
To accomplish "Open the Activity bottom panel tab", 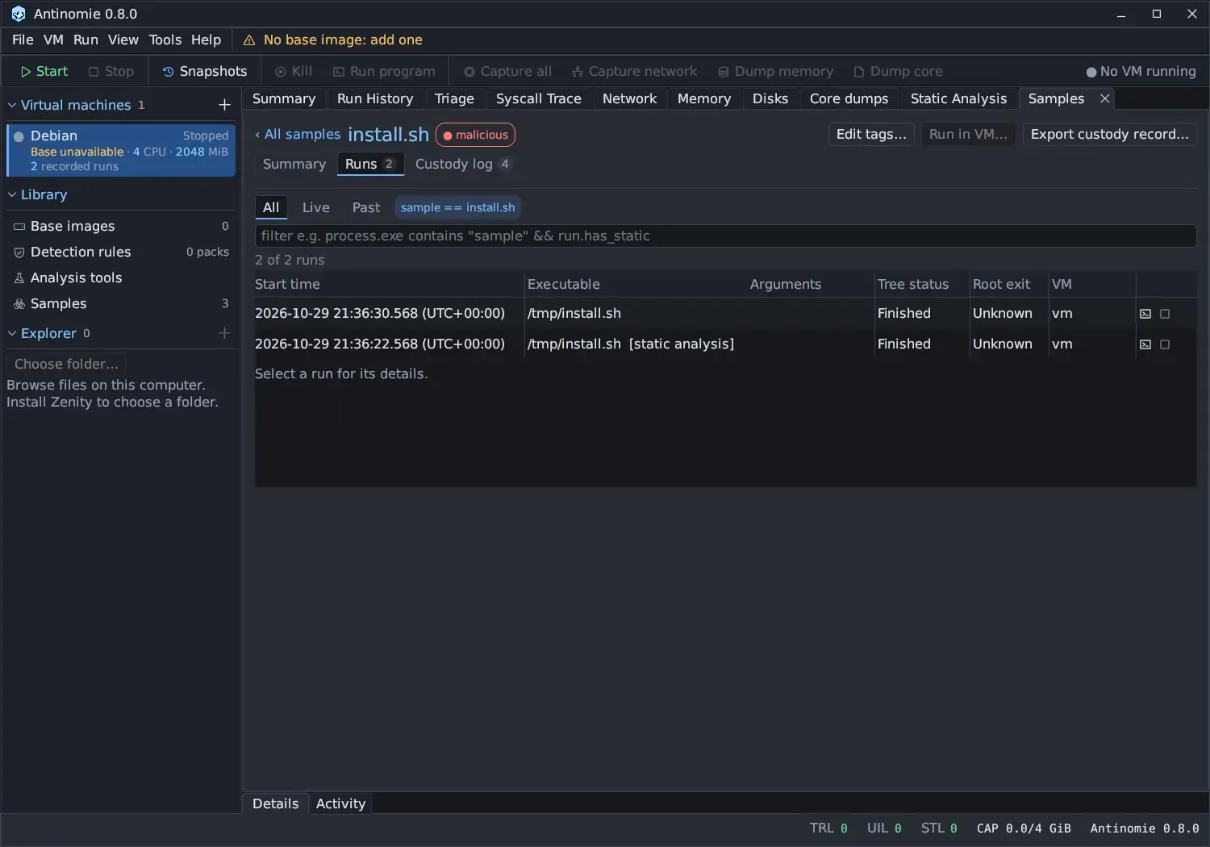I will 340,803.
